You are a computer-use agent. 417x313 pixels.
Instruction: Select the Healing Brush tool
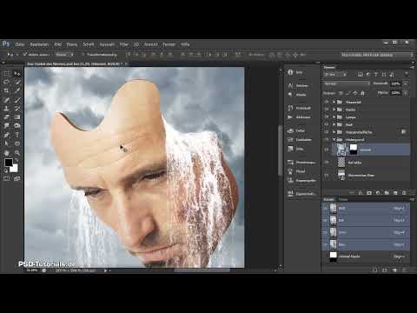coord(7,100)
